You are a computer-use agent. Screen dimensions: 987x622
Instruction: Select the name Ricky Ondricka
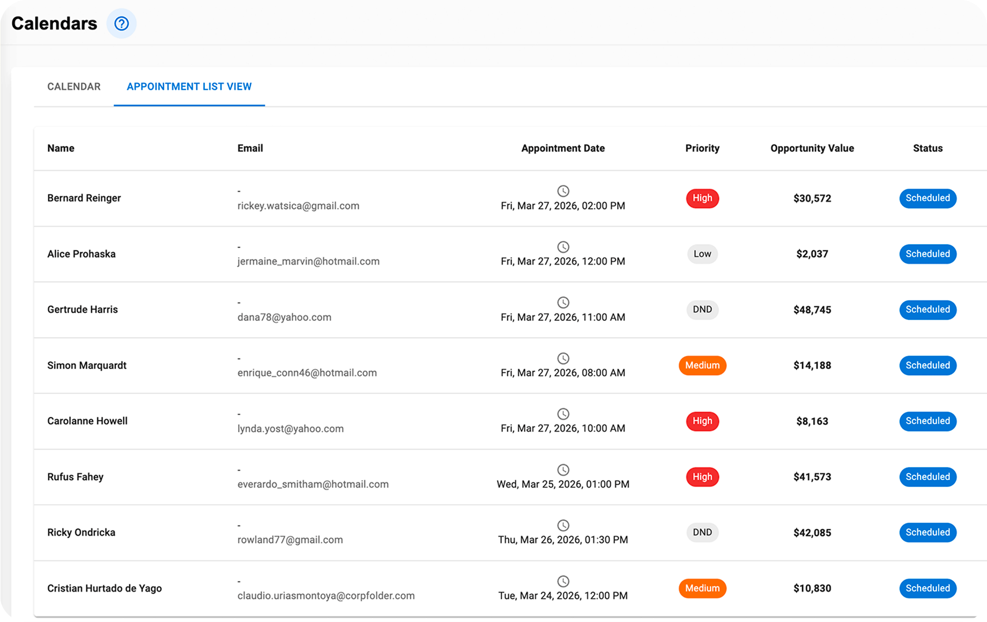click(x=81, y=533)
